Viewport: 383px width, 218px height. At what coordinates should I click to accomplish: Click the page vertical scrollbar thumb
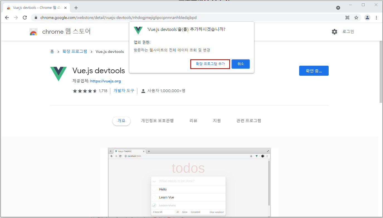381,72
